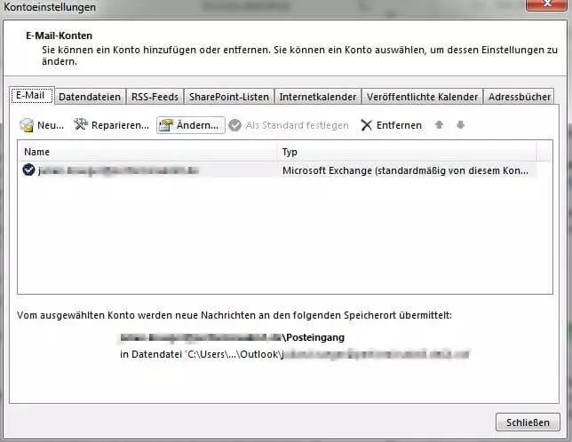The width and height of the screenshot is (572, 442).
Task: Click the default account checkmark icon in list
Action: coord(29,170)
